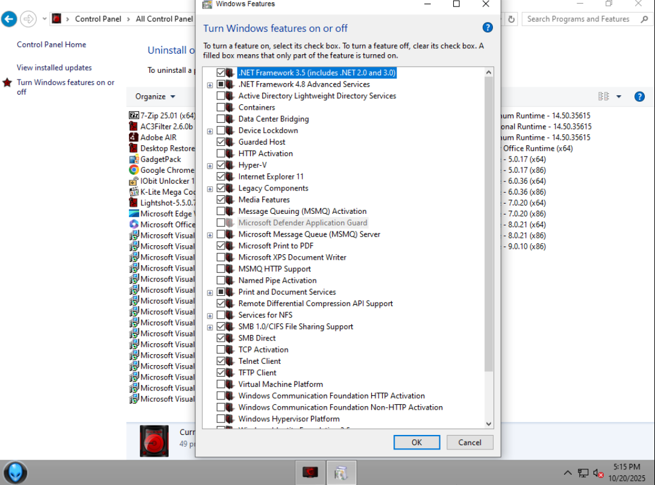Click the GadgetPack program icon
The height and width of the screenshot is (485, 655).
tap(134, 159)
